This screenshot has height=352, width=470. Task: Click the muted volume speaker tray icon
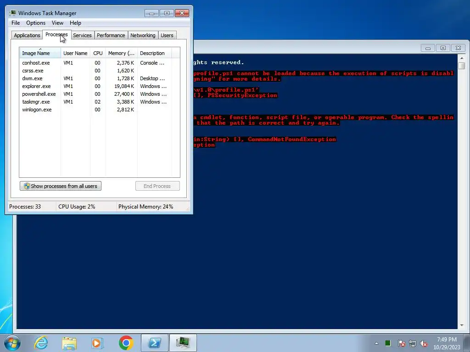pos(424,343)
